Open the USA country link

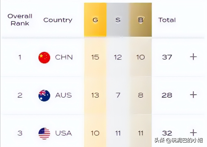click(64, 133)
